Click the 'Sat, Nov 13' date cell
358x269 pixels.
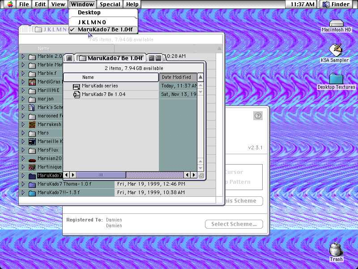click(x=179, y=94)
